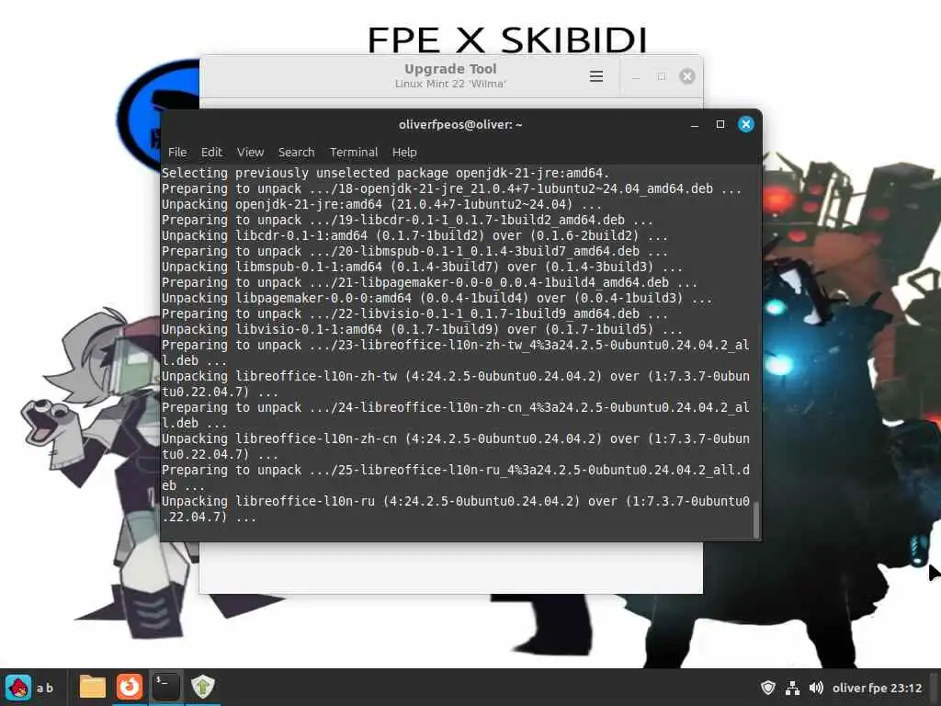Open the terminal Edit menu
This screenshot has height=706, width=941.
point(211,153)
